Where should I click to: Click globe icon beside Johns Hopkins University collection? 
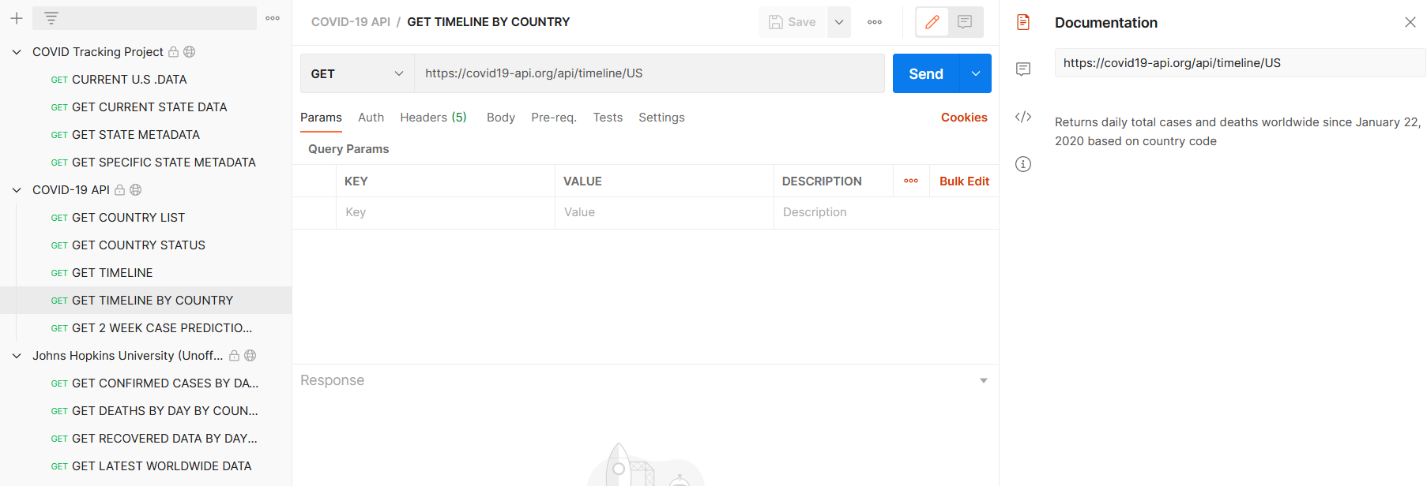[250, 356]
